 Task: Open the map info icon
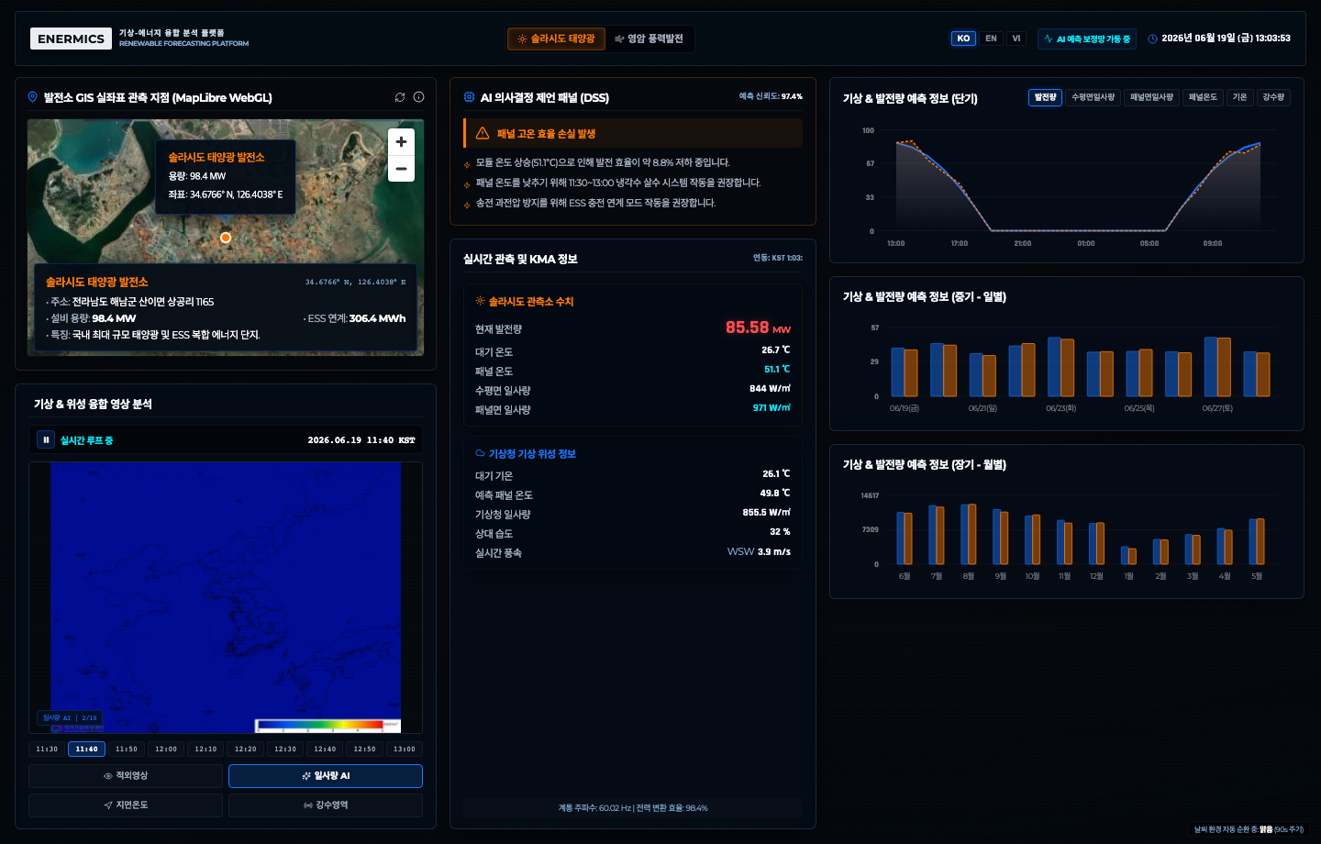[x=418, y=97]
